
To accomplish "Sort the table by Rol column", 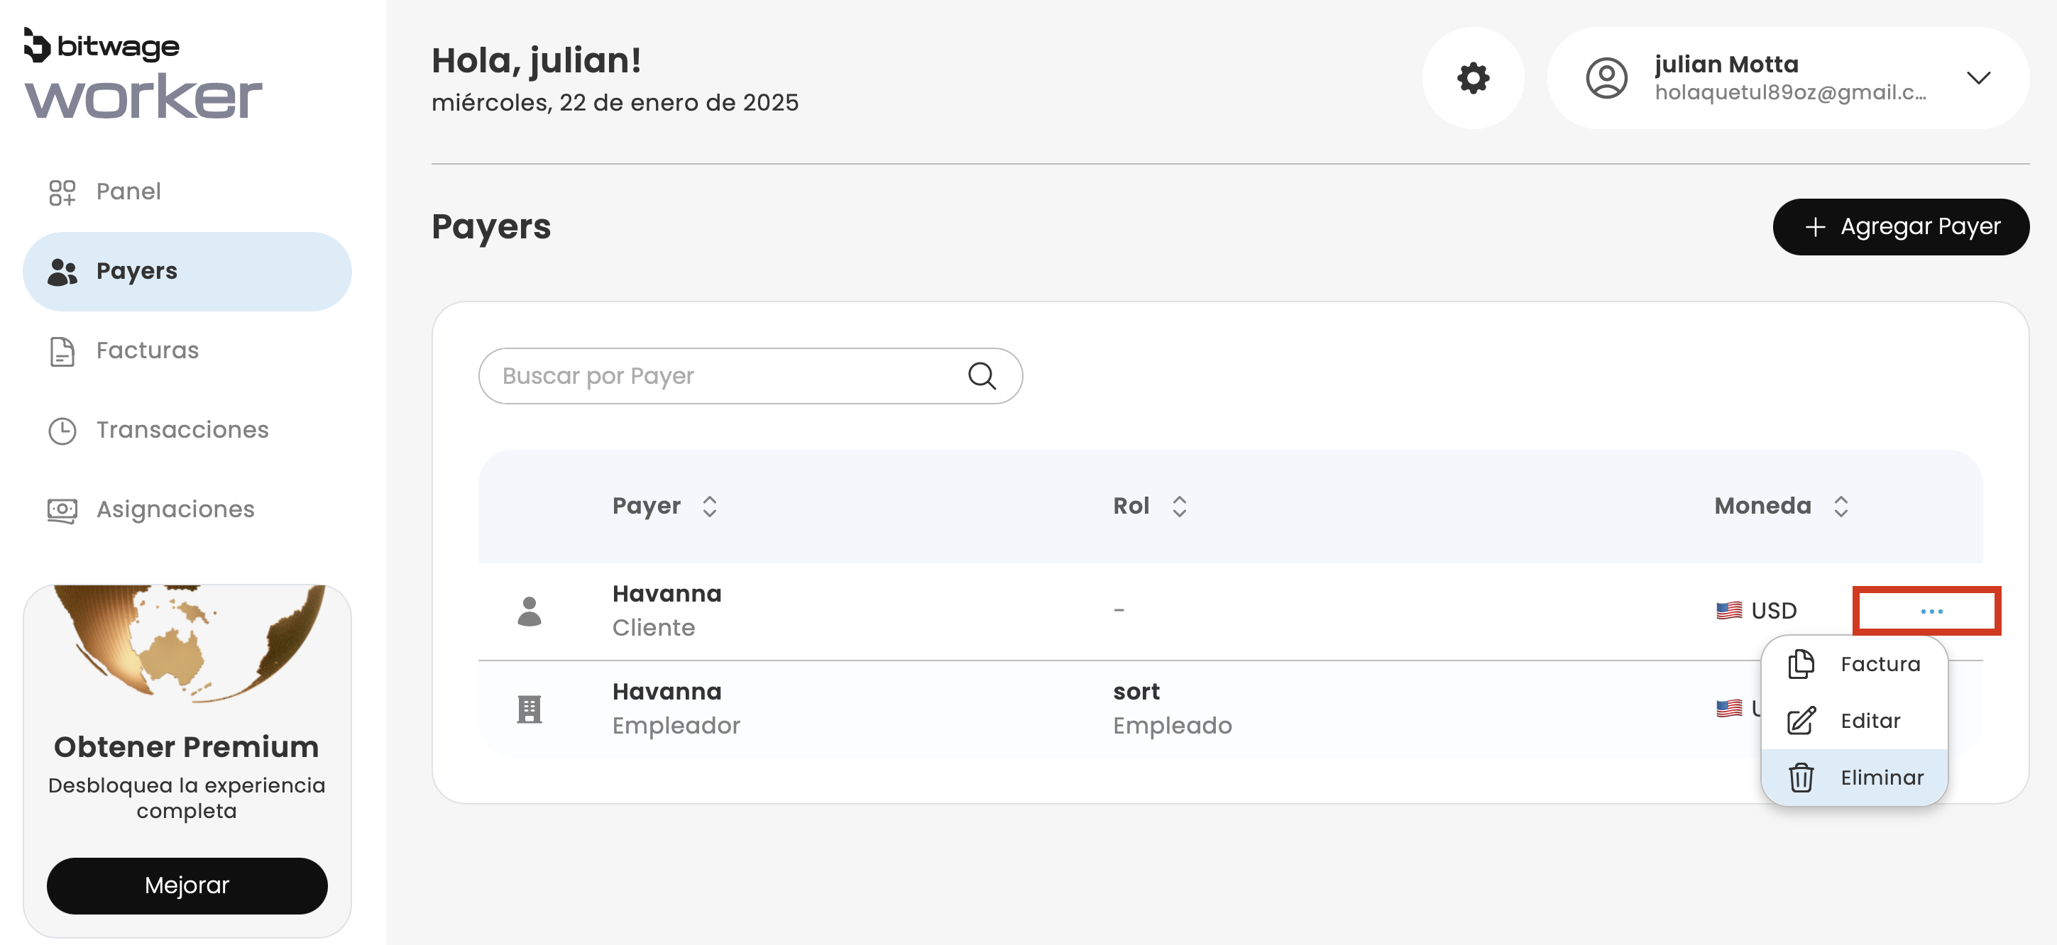I will (x=1178, y=506).
